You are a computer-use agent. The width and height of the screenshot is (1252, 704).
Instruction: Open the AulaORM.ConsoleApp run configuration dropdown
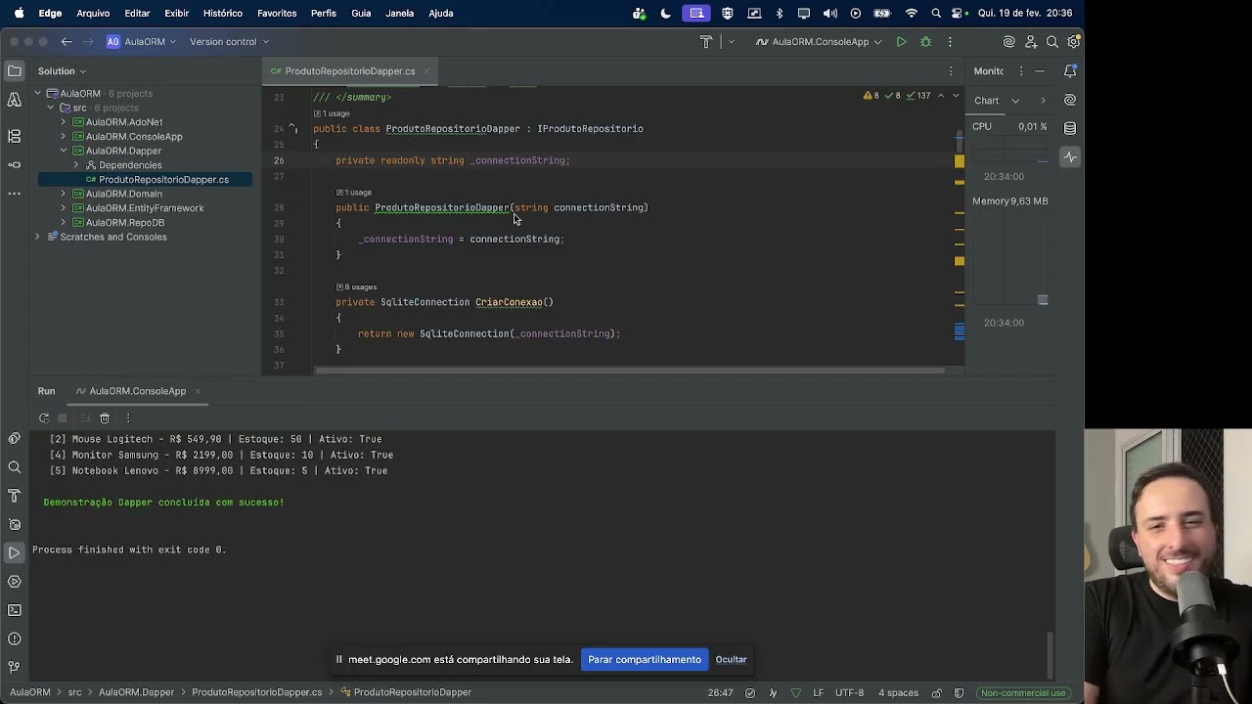(x=820, y=42)
